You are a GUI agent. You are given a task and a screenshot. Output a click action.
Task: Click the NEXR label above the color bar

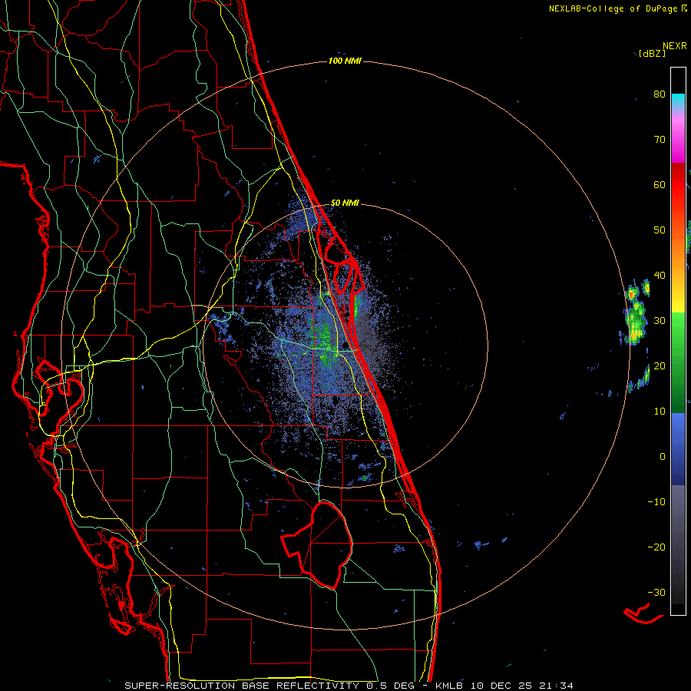tap(675, 46)
